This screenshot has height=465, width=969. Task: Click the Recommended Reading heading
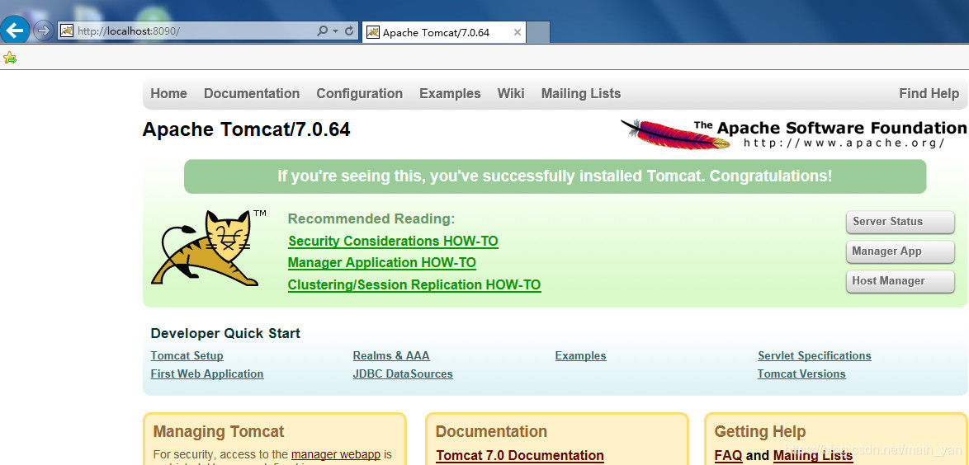pyautogui.click(x=371, y=218)
